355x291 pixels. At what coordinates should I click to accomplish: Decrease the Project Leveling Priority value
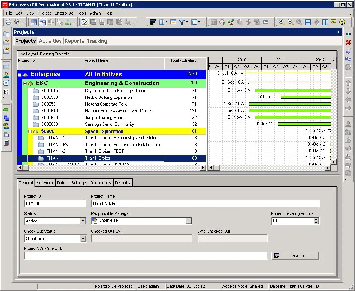click(316, 222)
